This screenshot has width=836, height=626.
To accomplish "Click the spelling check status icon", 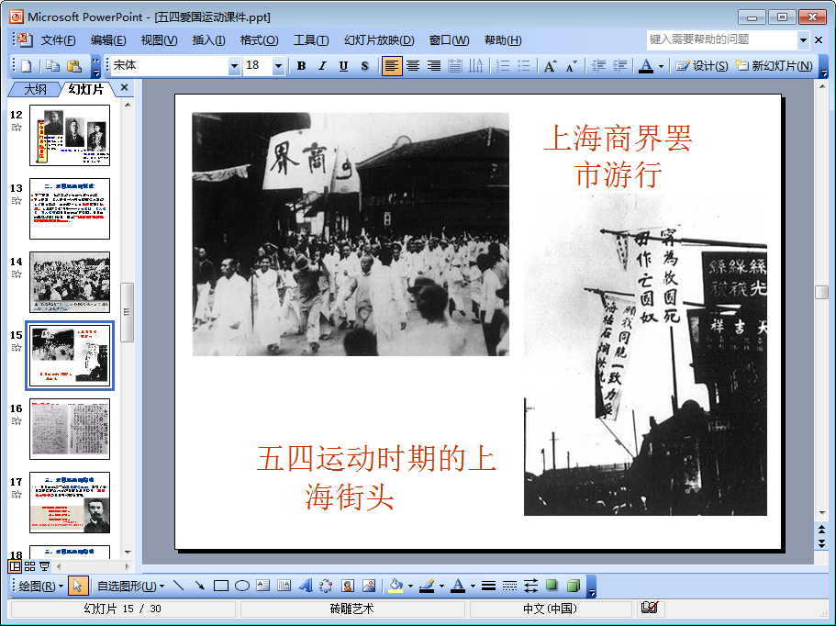I will coord(650,608).
